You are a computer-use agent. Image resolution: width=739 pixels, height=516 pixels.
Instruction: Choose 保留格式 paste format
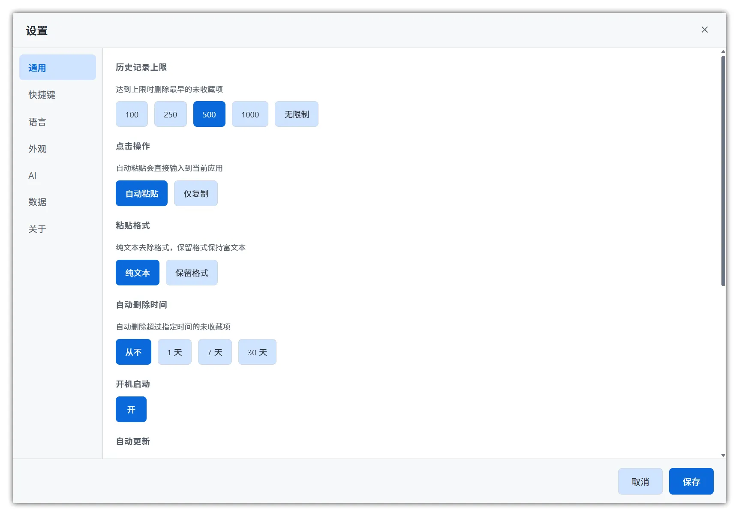coord(192,273)
